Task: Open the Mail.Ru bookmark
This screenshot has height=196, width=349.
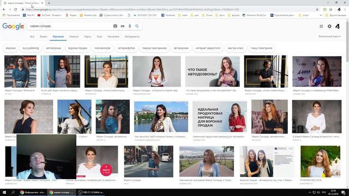Action: pos(29,15)
